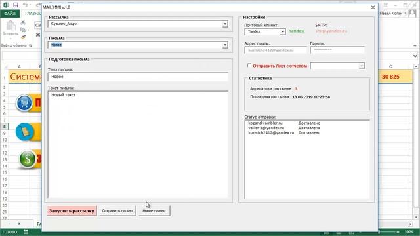Image resolution: width=420 pixels, height=236 pixels.
Task: Click the blue shopping cart icon on sheet
Action: coord(24,103)
